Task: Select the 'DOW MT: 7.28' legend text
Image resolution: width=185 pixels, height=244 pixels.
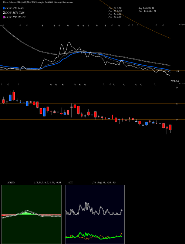Action: click(15, 13)
